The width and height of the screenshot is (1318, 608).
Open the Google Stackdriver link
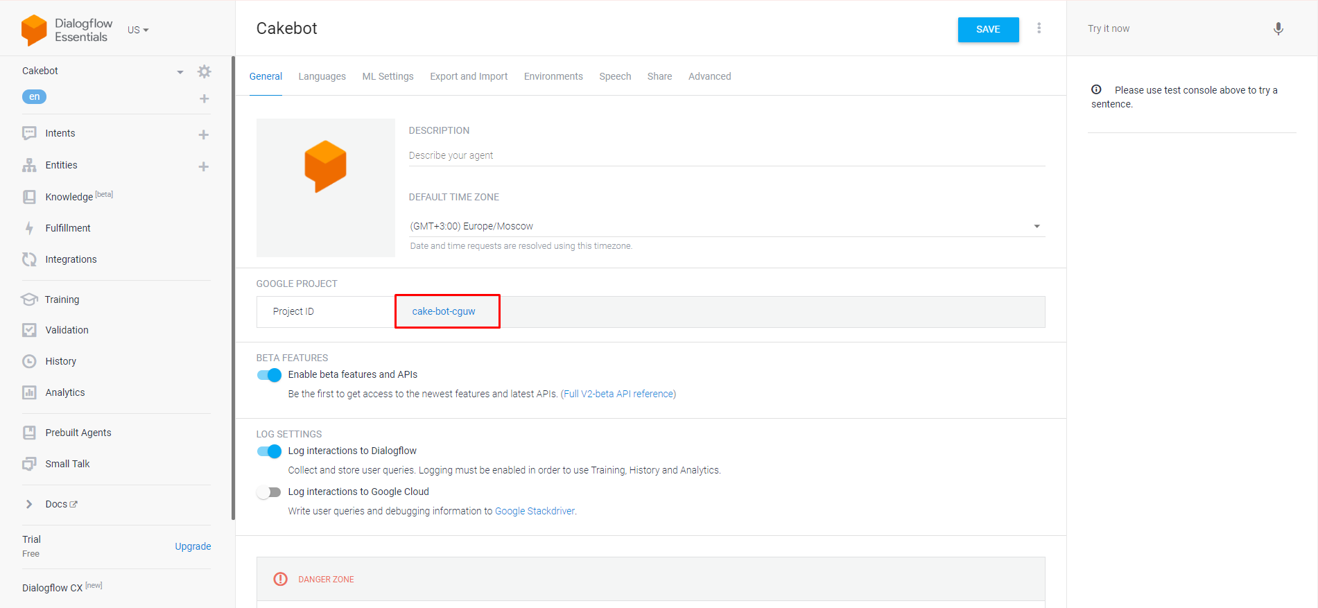pyautogui.click(x=535, y=511)
